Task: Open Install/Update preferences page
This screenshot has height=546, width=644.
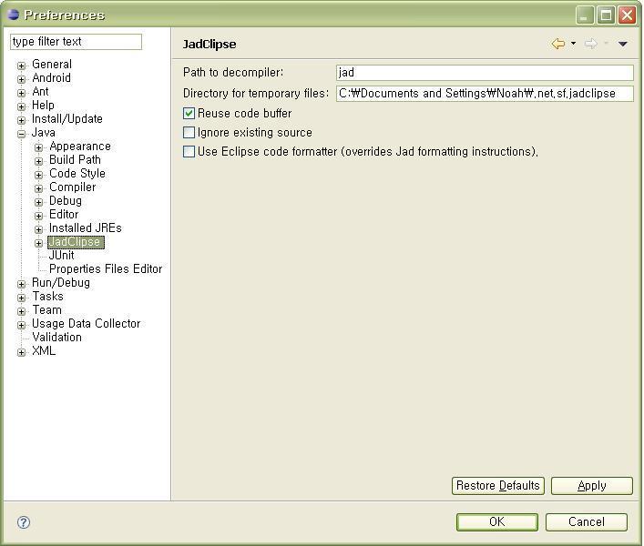Action: coord(66,119)
